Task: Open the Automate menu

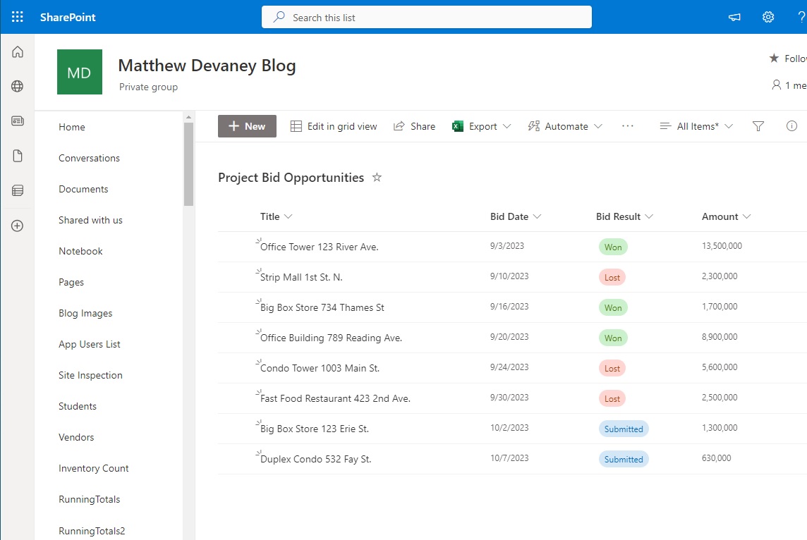Action: (x=564, y=126)
